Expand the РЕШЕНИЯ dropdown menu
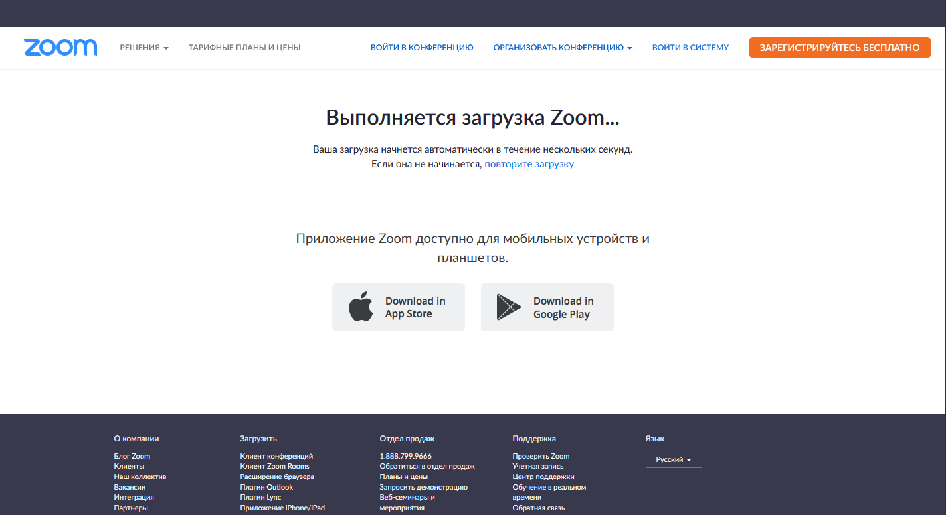Screen dimensions: 946x515 pyautogui.click(x=144, y=48)
